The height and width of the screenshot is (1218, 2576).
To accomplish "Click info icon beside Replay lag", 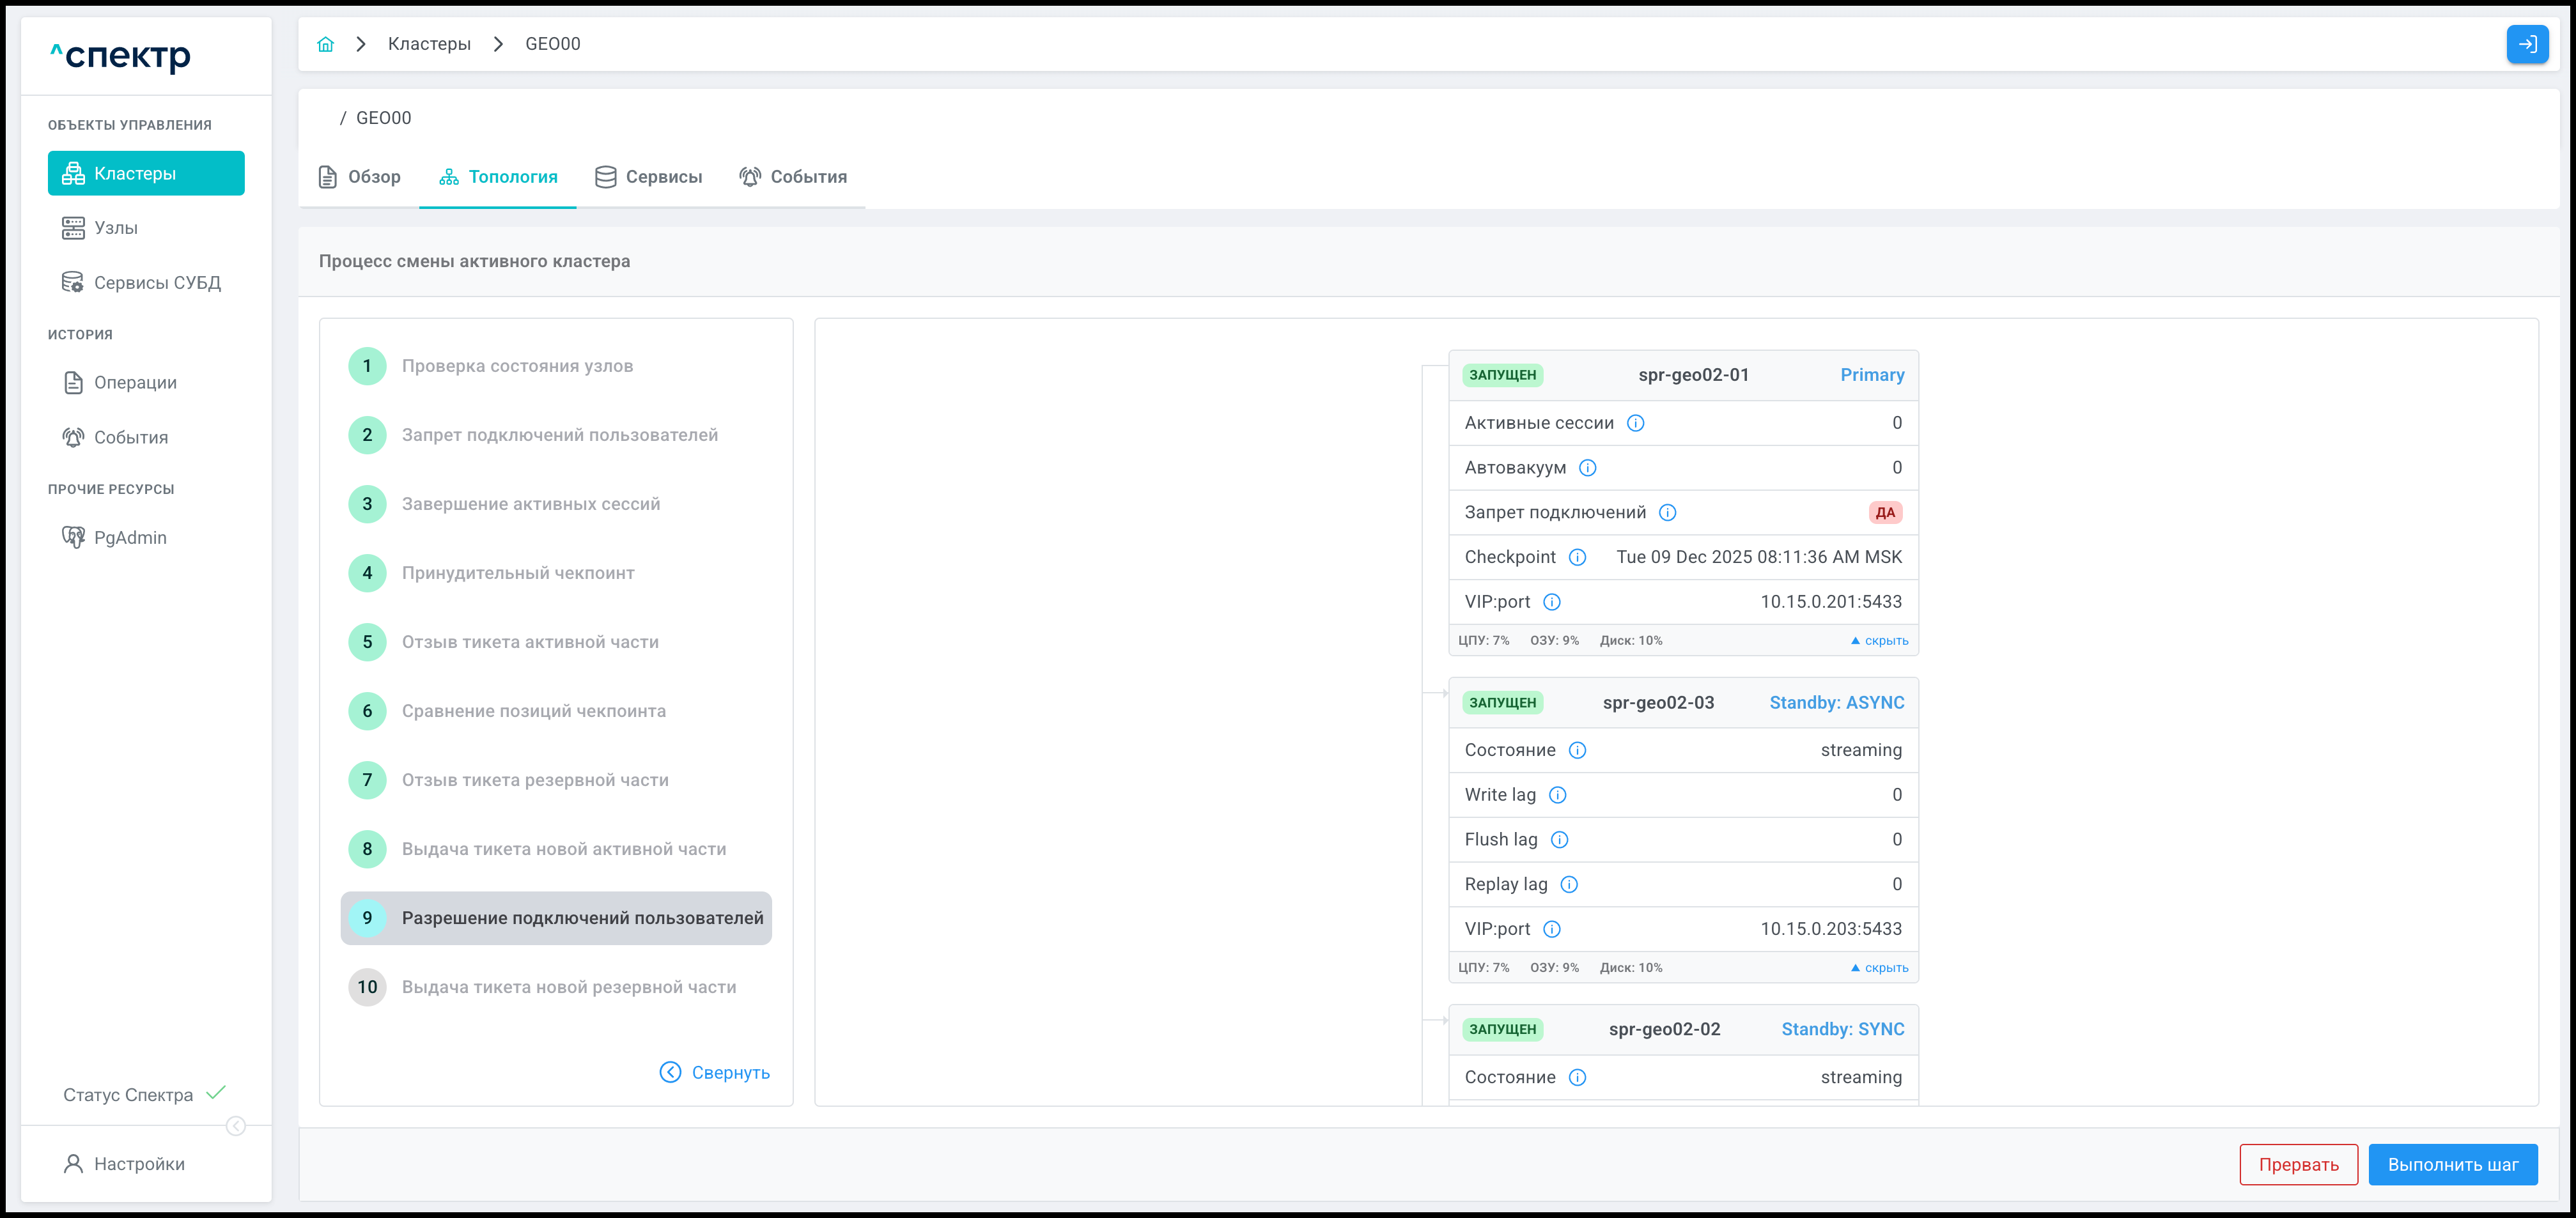I will tap(1569, 884).
